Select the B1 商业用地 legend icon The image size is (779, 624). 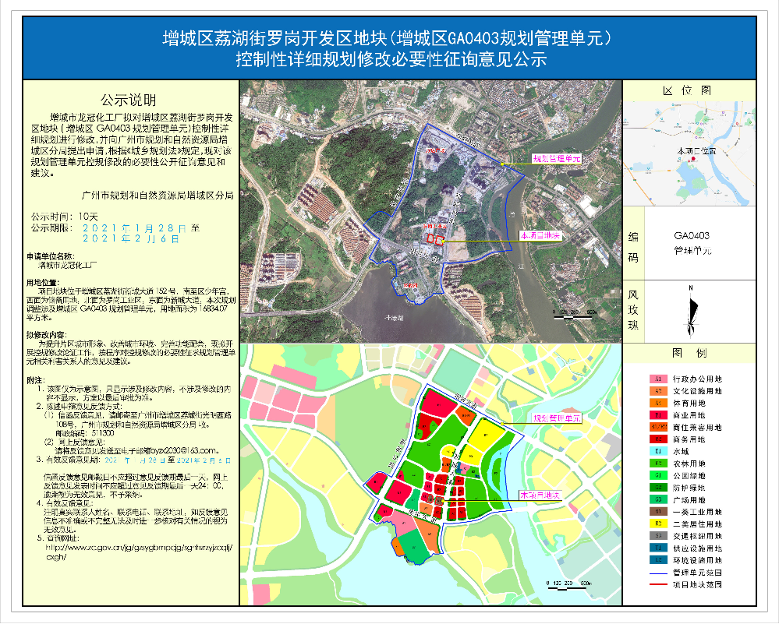pyautogui.click(x=657, y=415)
